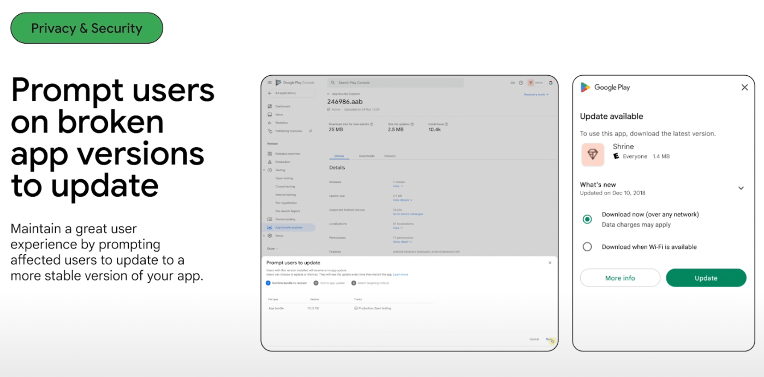Screen dimensions: 764x377
Task: Open Internal testing in the sidebar
Action: pyautogui.click(x=285, y=194)
